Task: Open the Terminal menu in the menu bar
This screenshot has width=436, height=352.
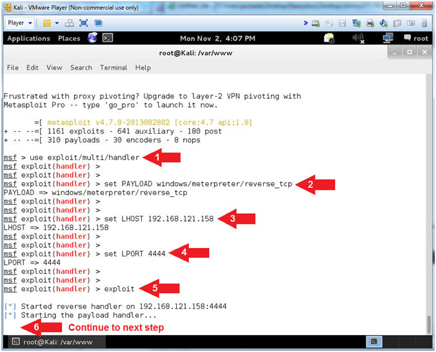Action: (114, 68)
